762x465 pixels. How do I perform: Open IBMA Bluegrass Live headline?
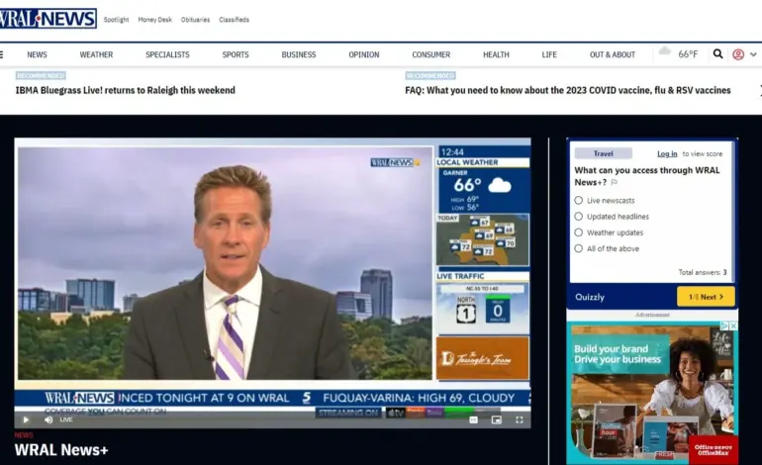tap(126, 90)
